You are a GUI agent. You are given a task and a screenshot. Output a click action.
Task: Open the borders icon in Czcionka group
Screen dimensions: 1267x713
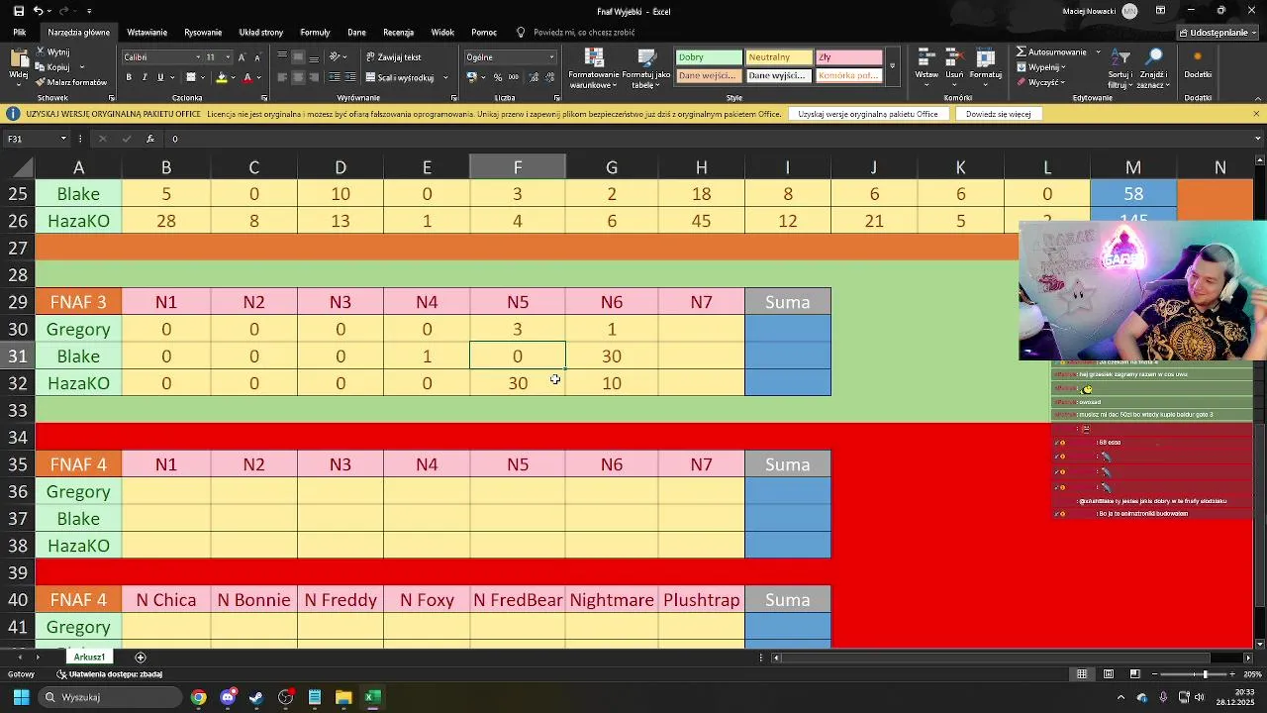pyautogui.click(x=191, y=77)
